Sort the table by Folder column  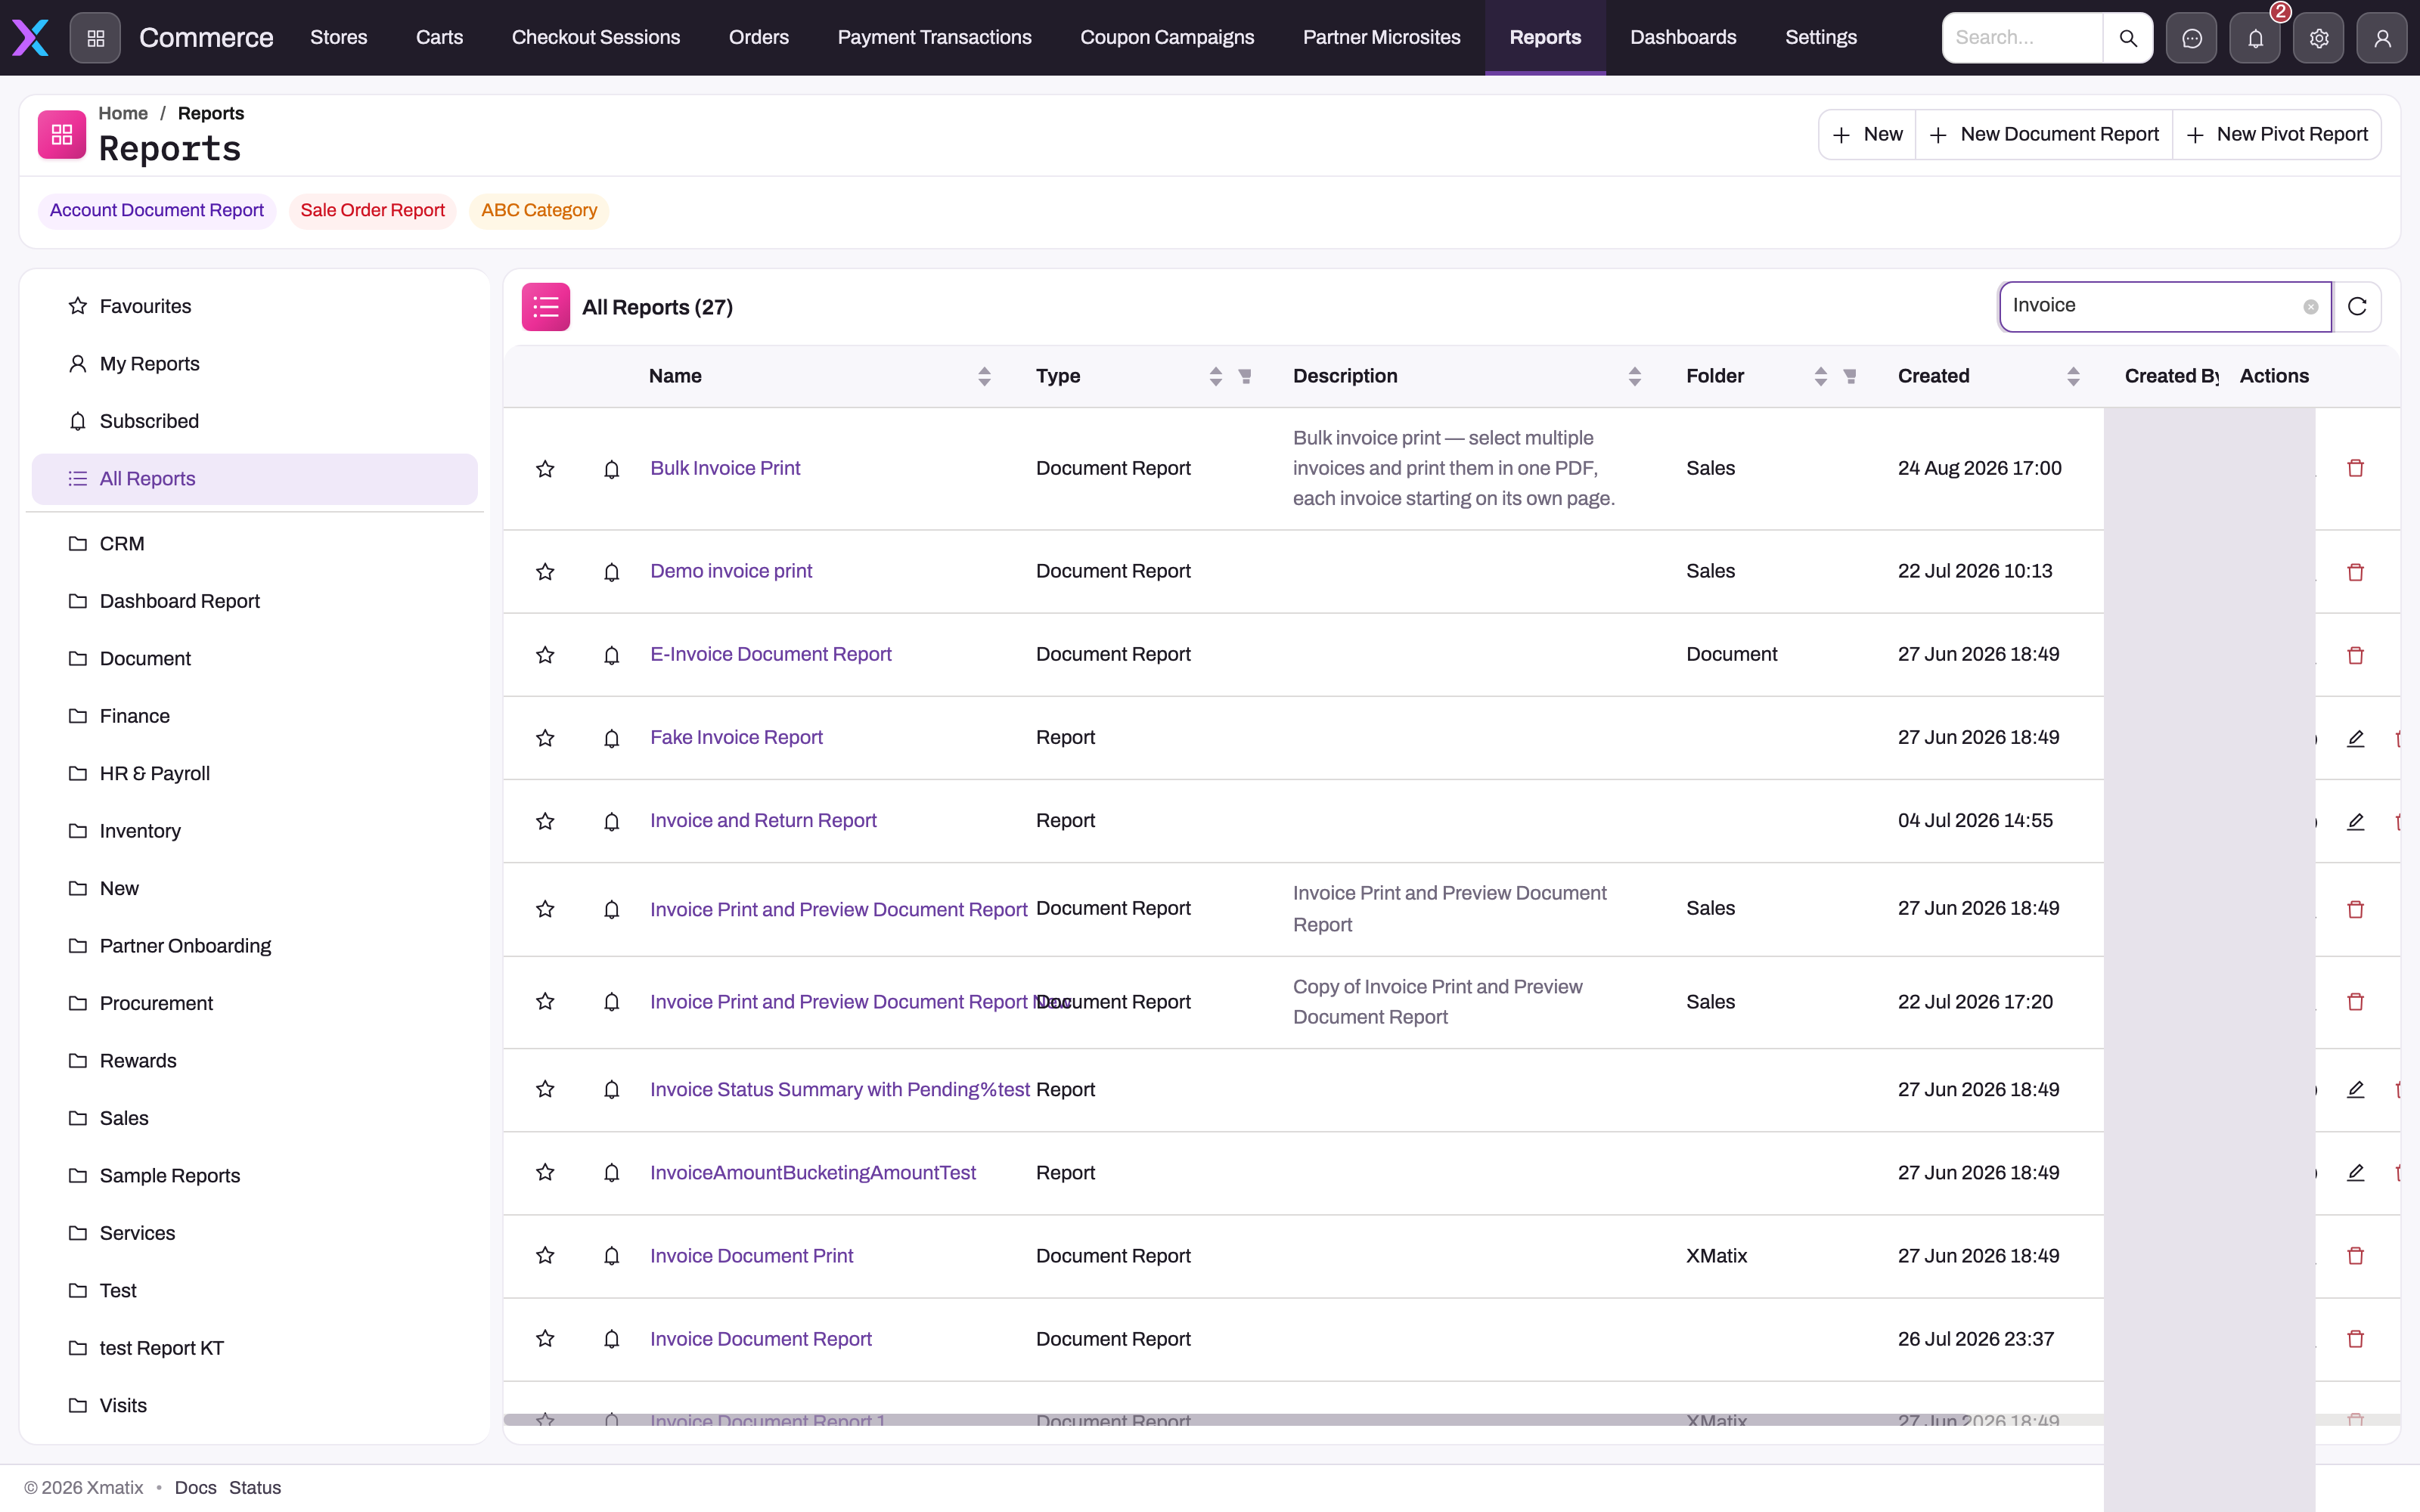point(1821,376)
